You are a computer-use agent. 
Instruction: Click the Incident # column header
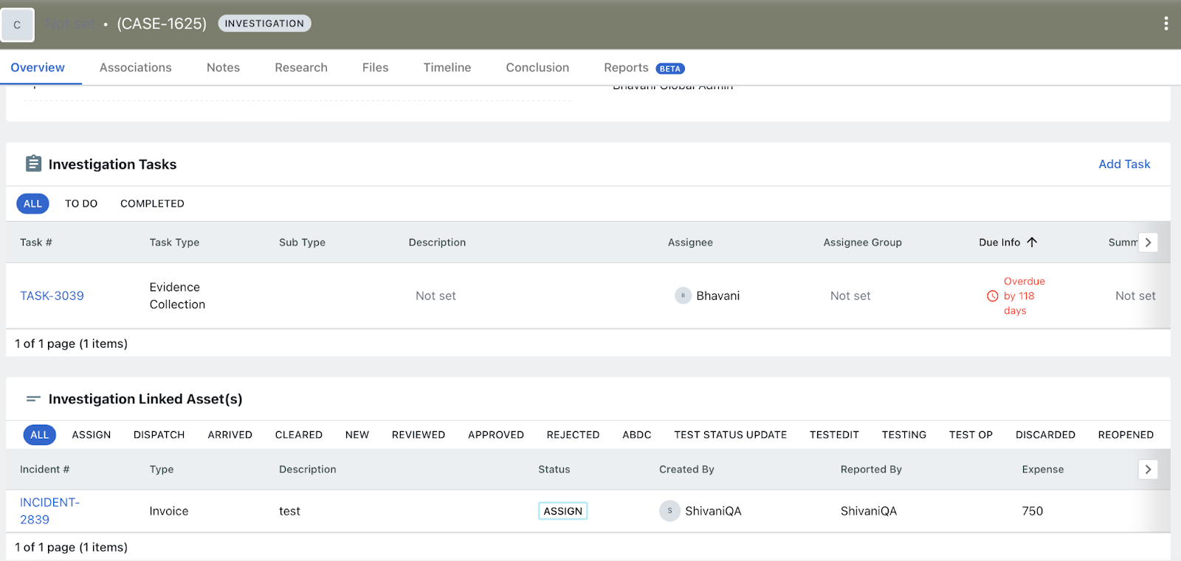point(45,470)
